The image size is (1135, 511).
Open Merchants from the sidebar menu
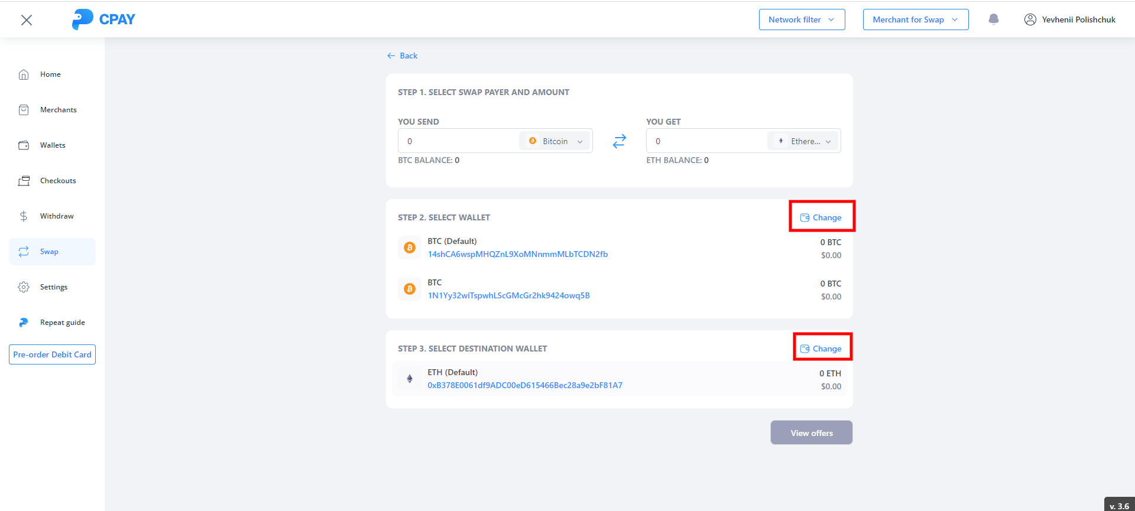coord(58,110)
